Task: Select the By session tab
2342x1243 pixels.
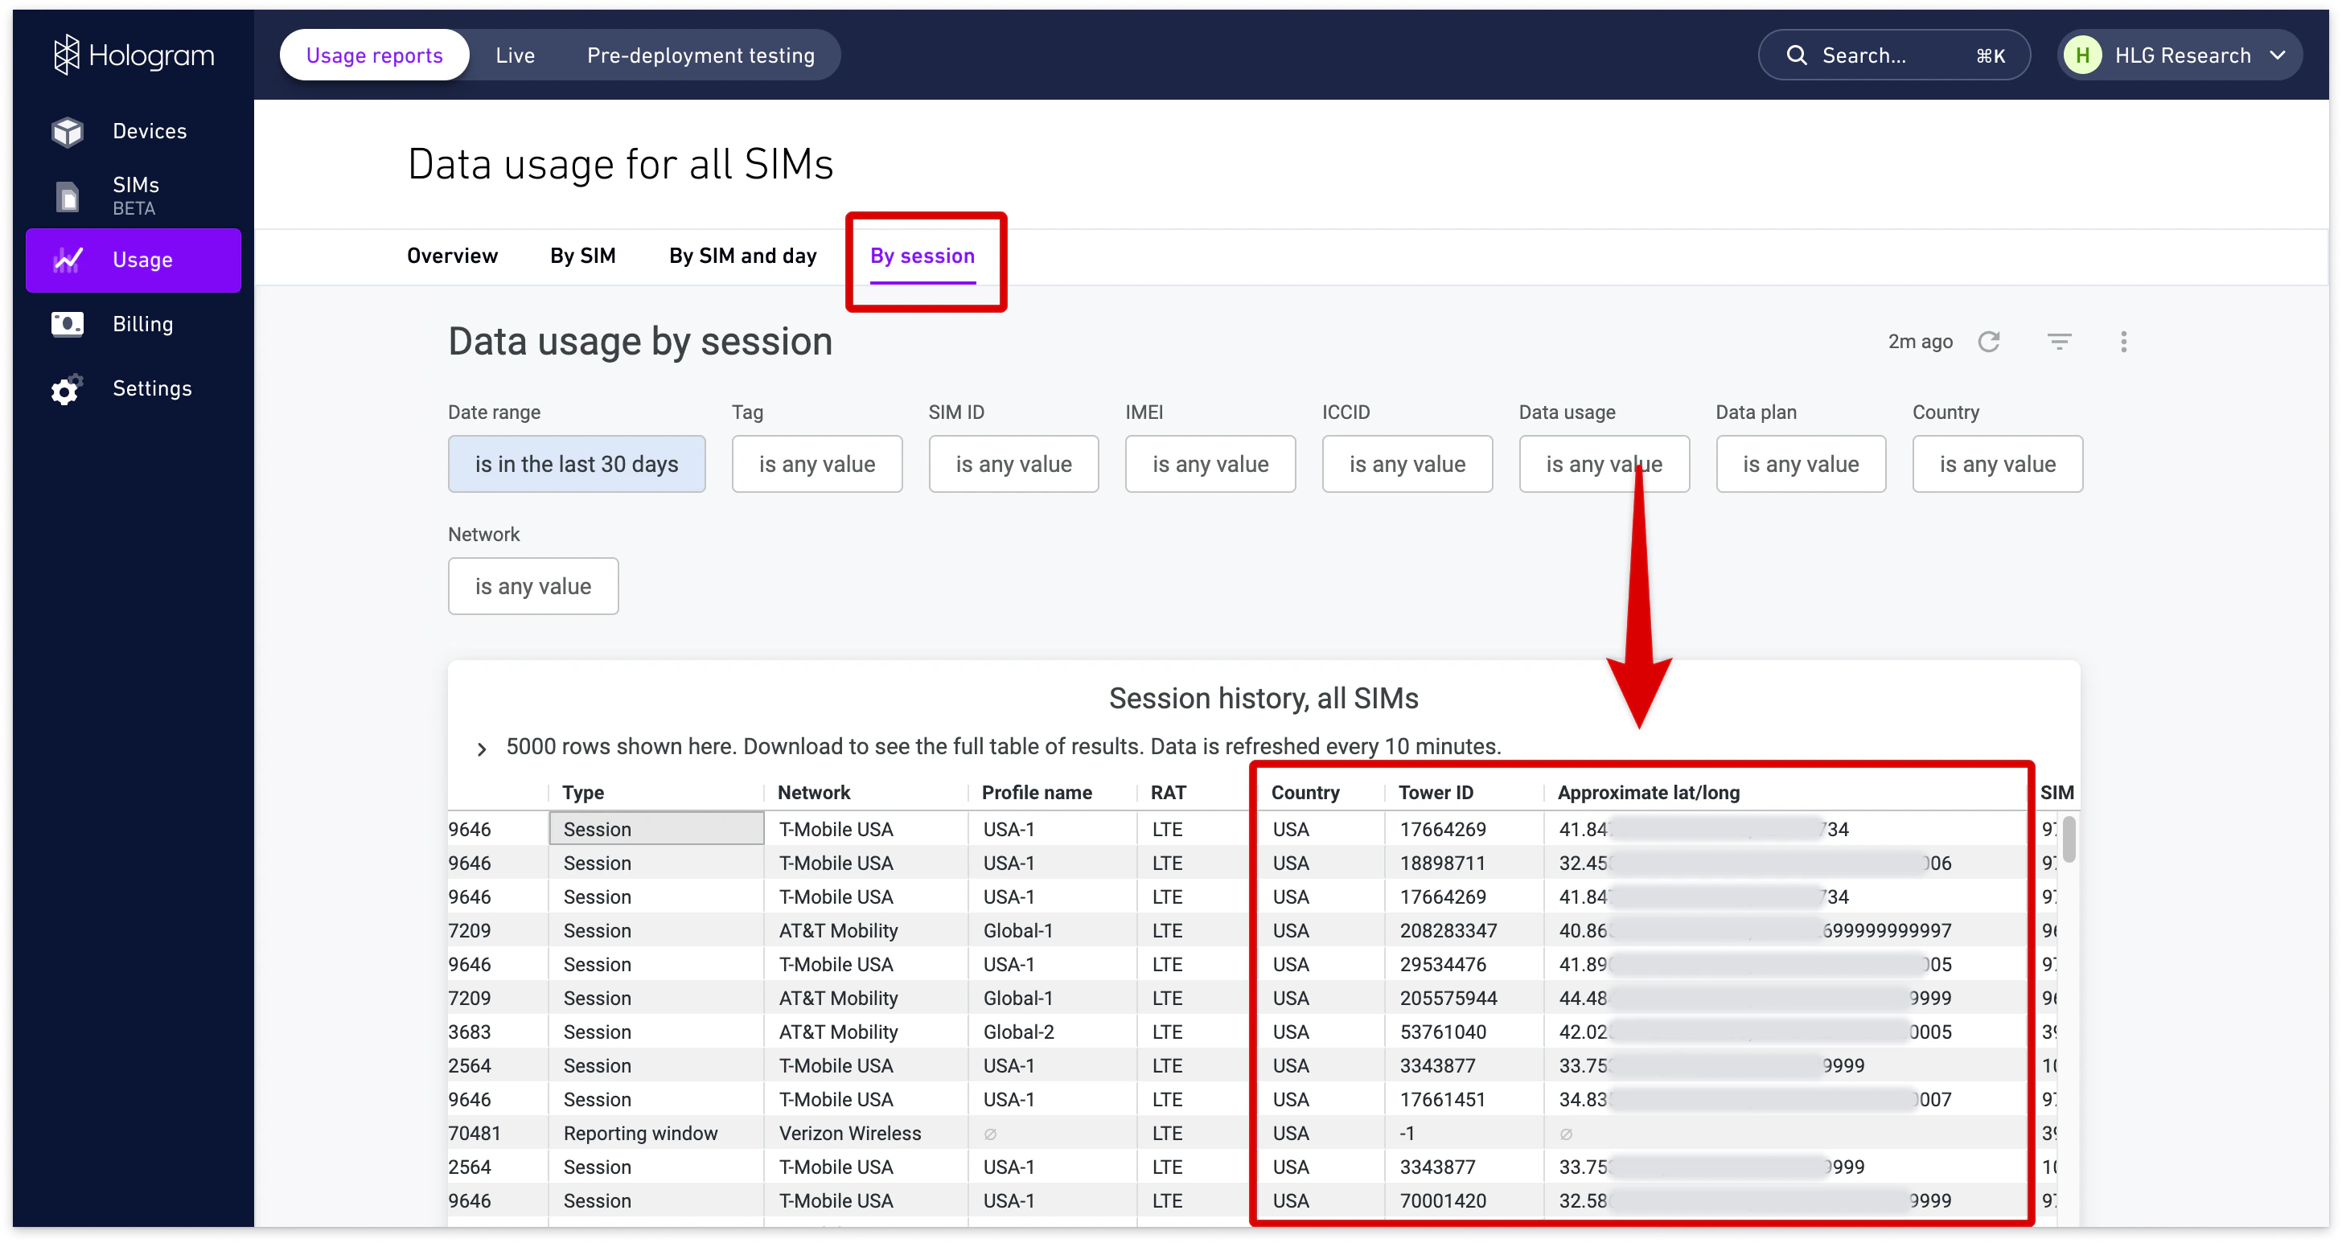Action: point(922,256)
